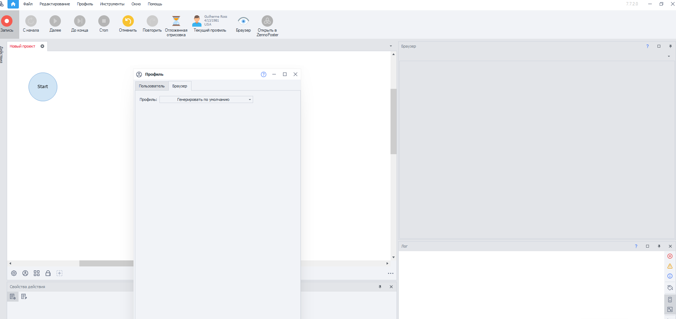Switch to Пользователь tab in Профиль dialog
Image resolution: width=676 pixels, height=319 pixels.
152,86
